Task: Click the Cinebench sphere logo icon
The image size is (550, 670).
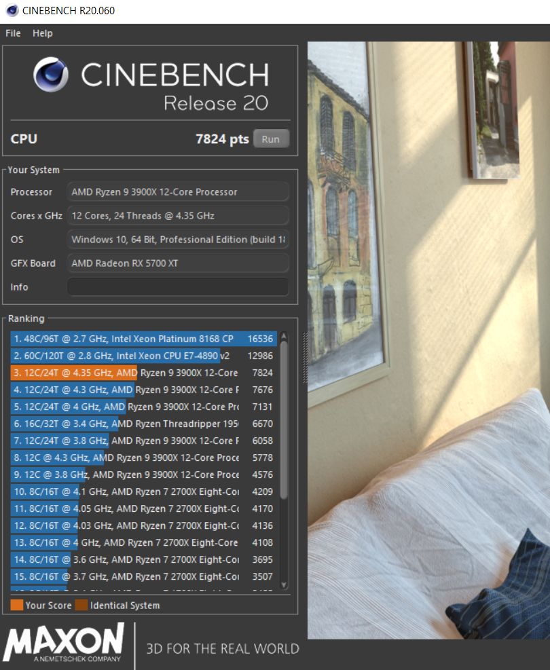Action: (51, 75)
